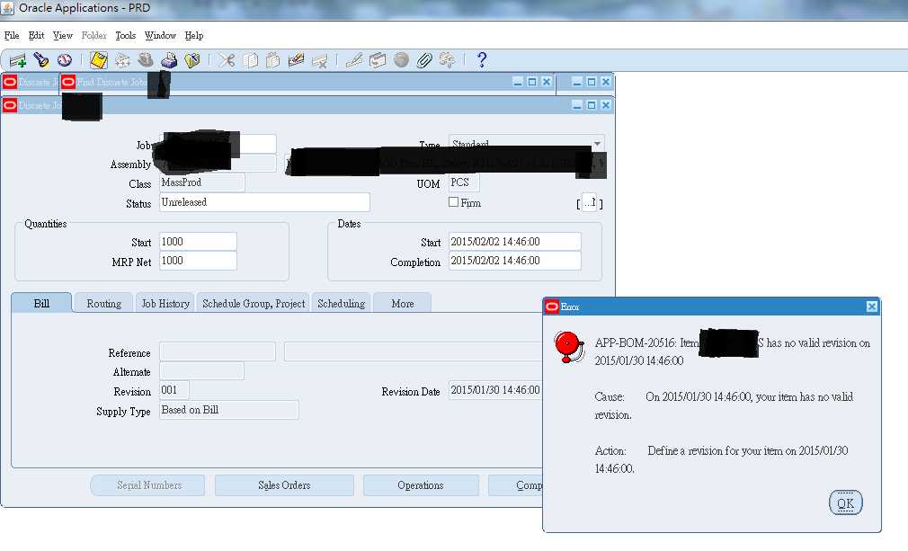Click the New record toolbar icon
Screen dimensions: 908x551
(x=18, y=60)
